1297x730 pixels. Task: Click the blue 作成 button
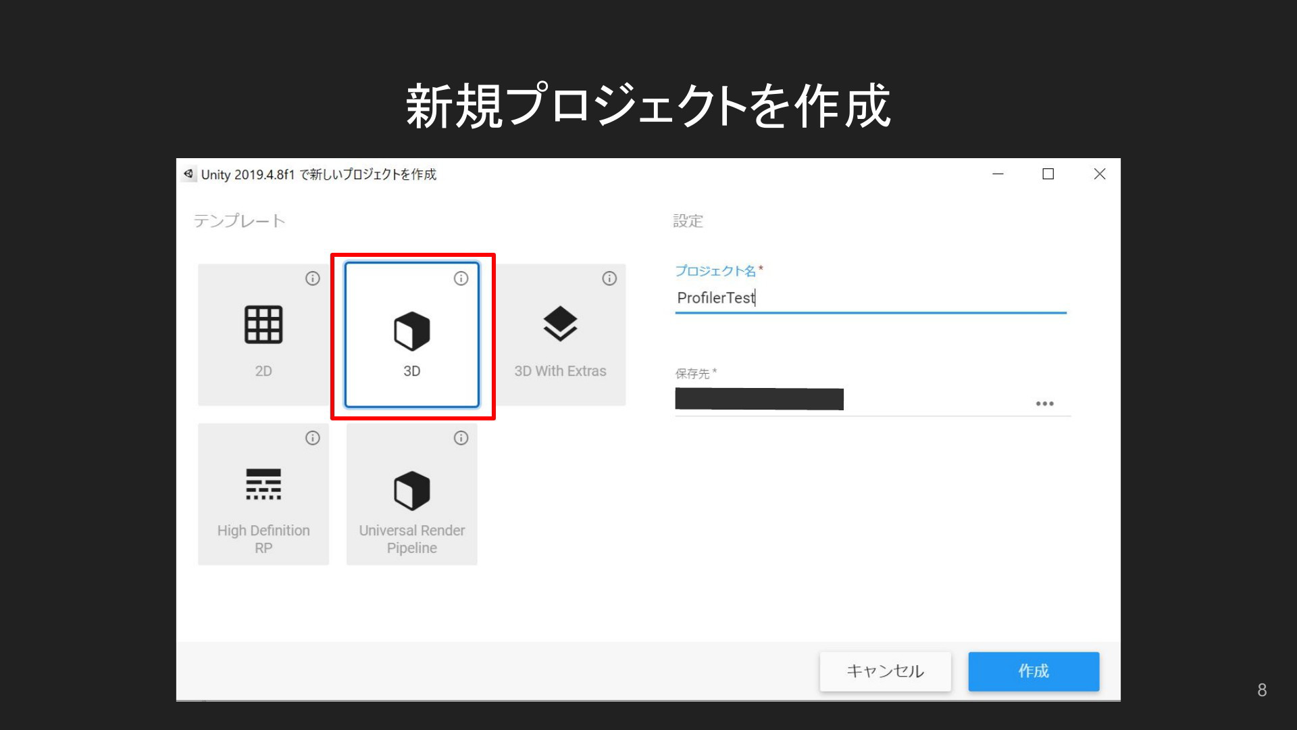click(x=1034, y=671)
